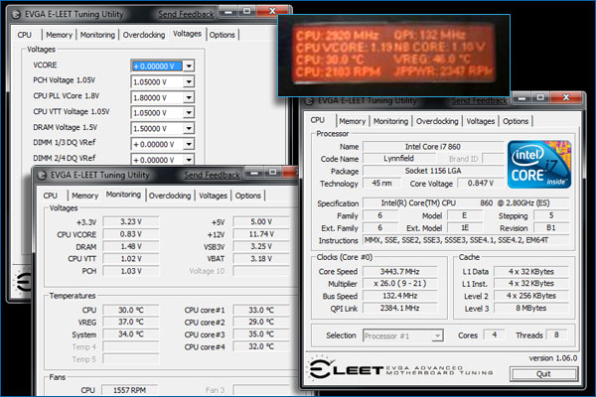This screenshot has height=397, width=596.
Task: Open the Memory tab in the Monitoring window
Action: [84, 196]
